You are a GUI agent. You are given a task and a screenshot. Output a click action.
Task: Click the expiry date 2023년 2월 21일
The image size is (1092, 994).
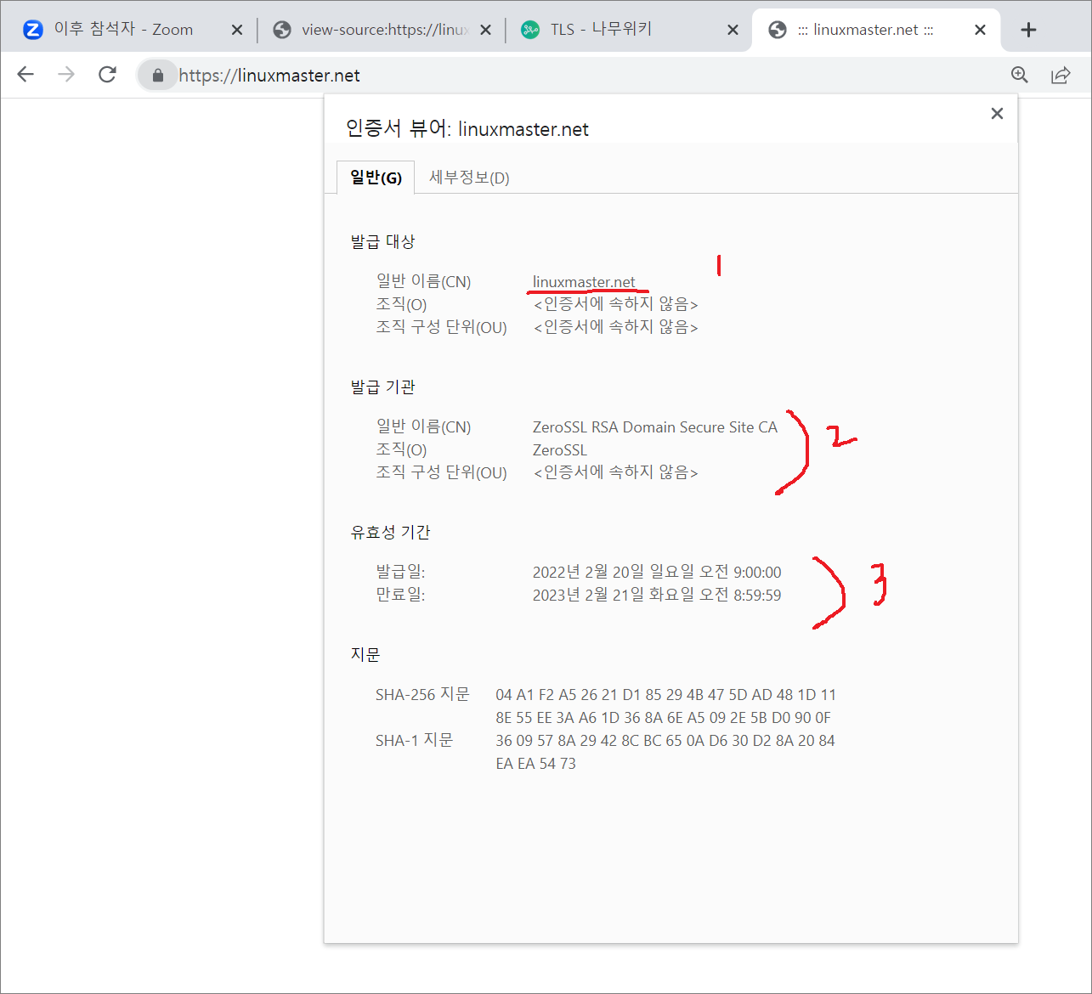[x=657, y=595]
